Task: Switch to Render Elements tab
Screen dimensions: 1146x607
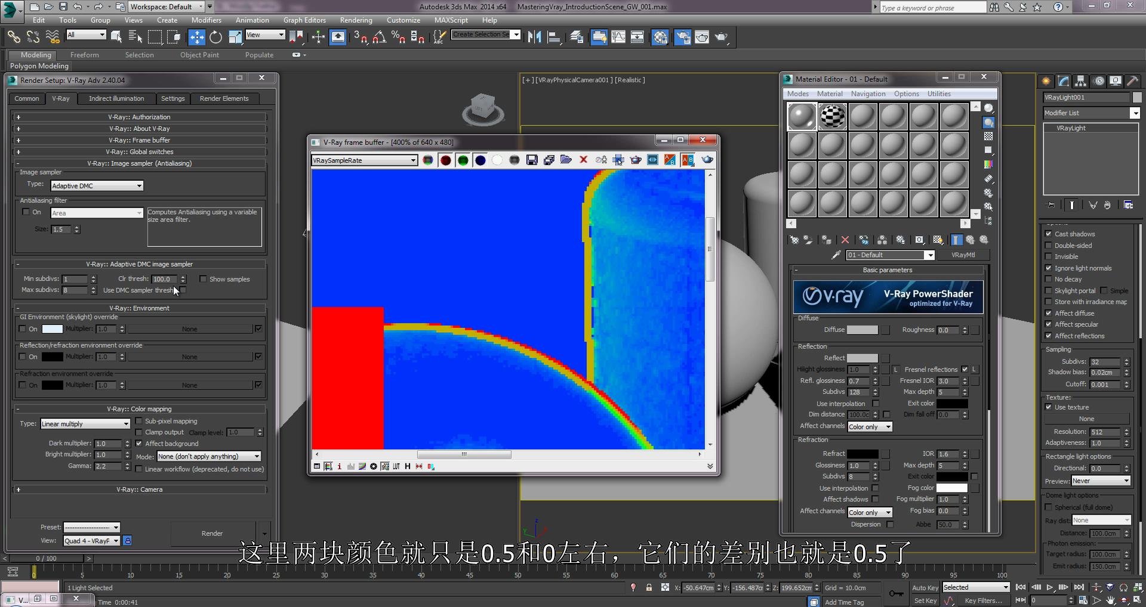Action: click(224, 98)
